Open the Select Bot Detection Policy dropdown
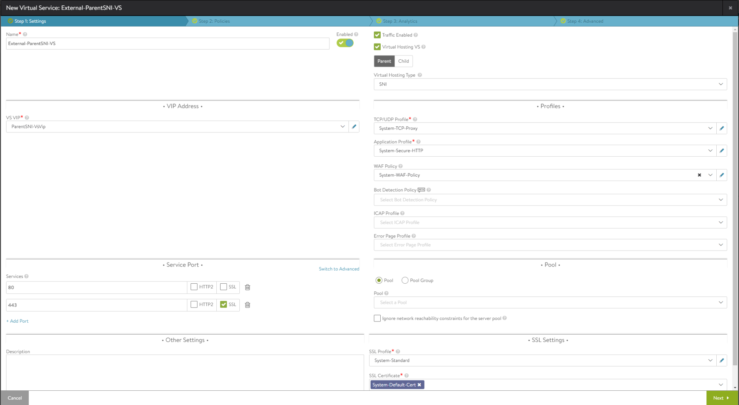739x405 pixels. [x=550, y=199]
